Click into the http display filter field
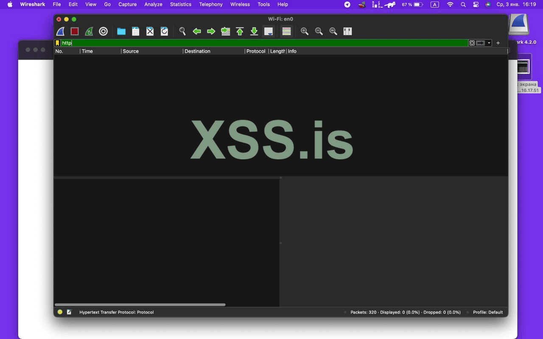This screenshot has height=339, width=543. point(264,43)
